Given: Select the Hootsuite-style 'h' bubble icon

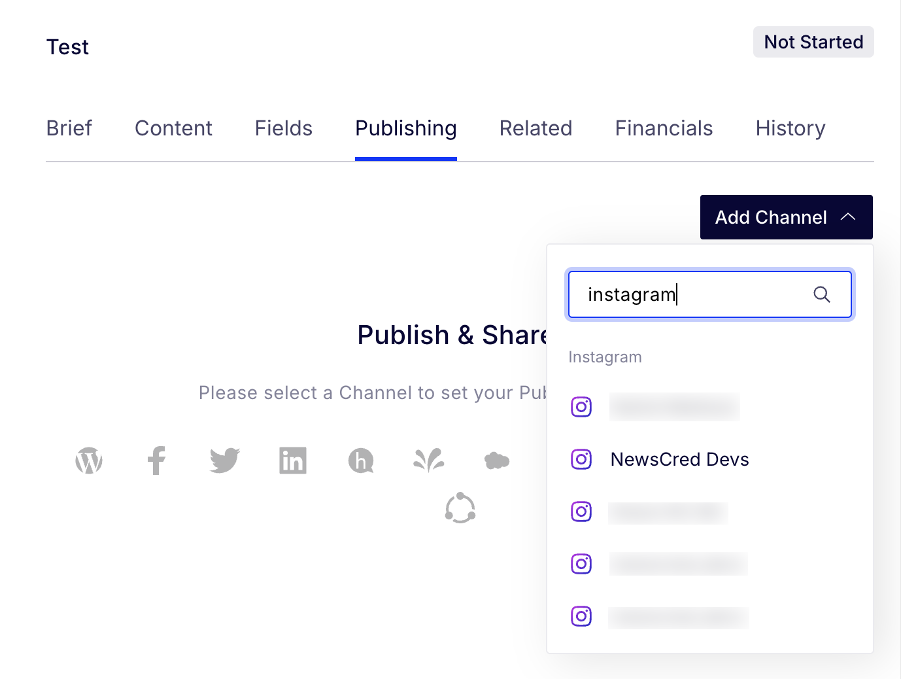Looking at the screenshot, I should (361, 461).
